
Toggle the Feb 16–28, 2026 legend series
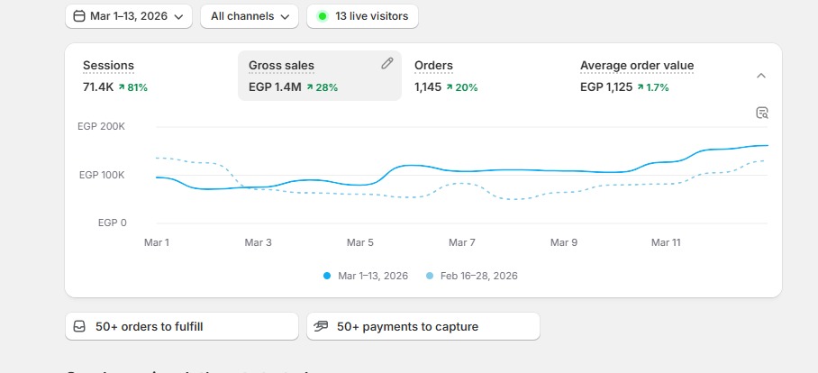click(472, 276)
